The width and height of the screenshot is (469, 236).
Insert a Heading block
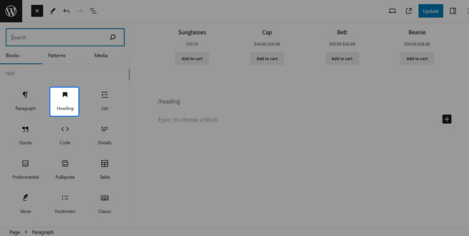click(x=64, y=102)
